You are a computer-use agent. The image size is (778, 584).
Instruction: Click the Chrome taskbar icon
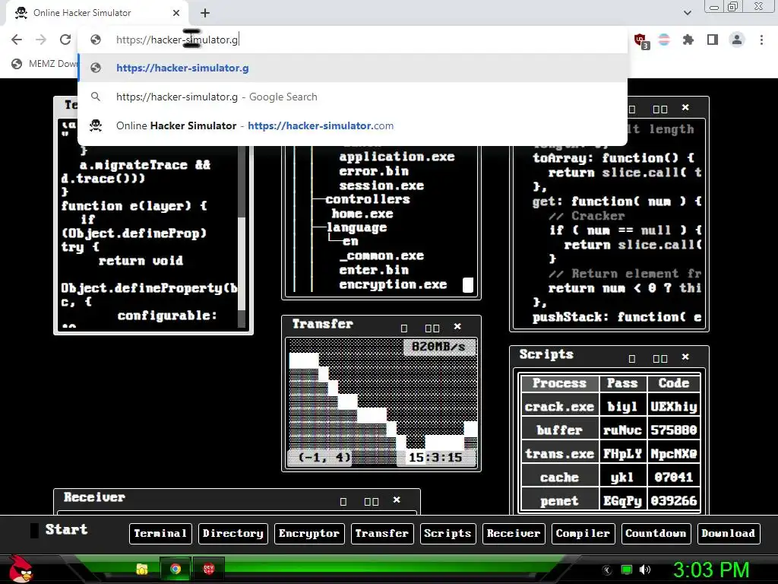(x=176, y=569)
